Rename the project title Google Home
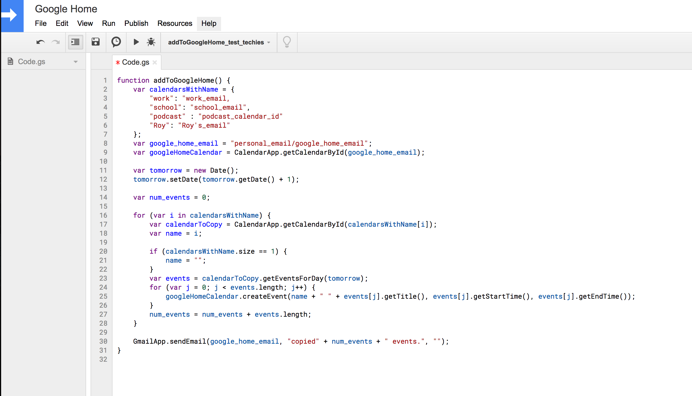The width and height of the screenshot is (692, 396). pos(66,9)
